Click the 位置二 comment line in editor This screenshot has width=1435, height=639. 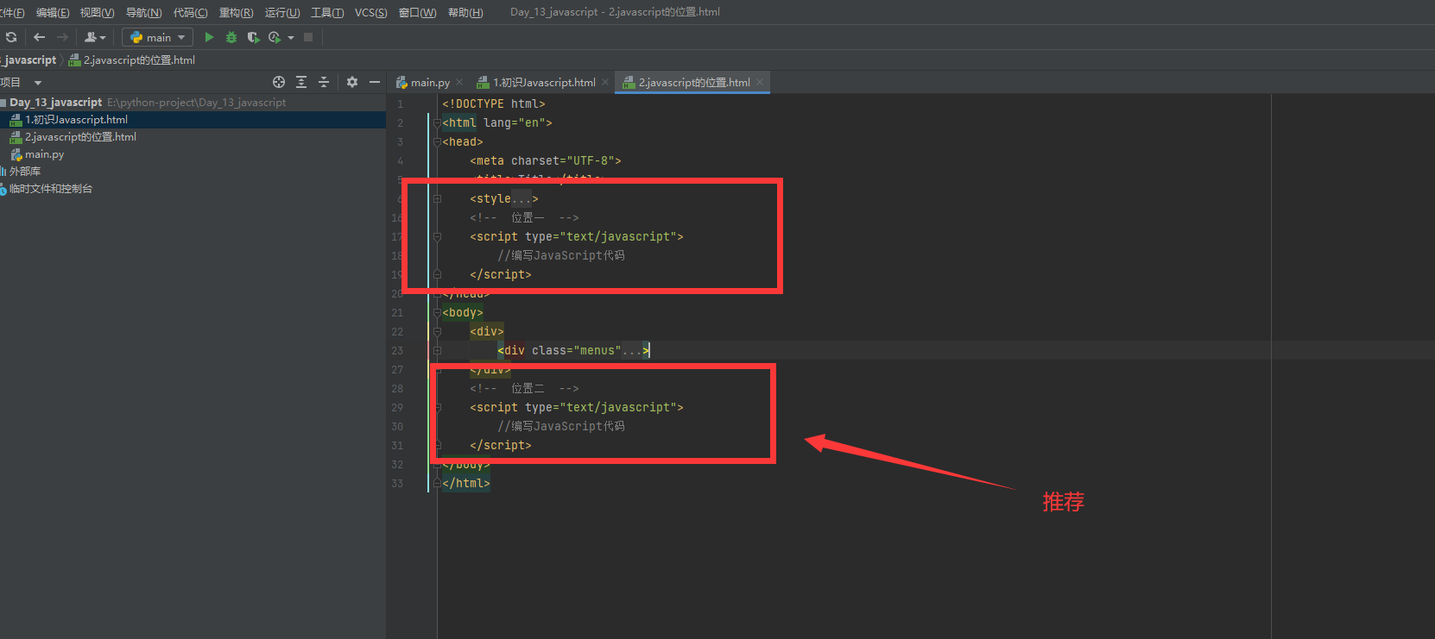525,389
